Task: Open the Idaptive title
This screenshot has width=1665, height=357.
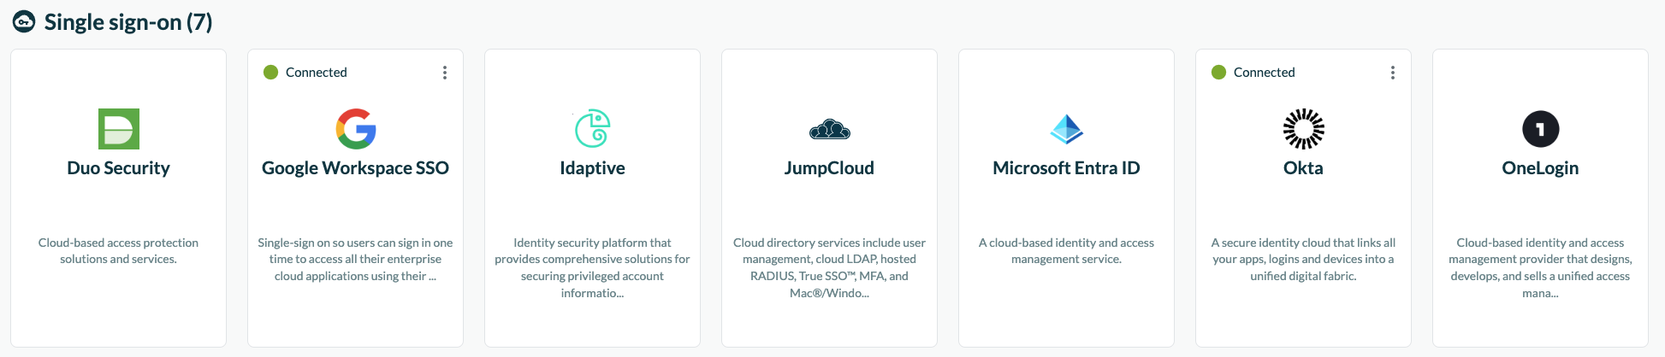Action: 592,168
